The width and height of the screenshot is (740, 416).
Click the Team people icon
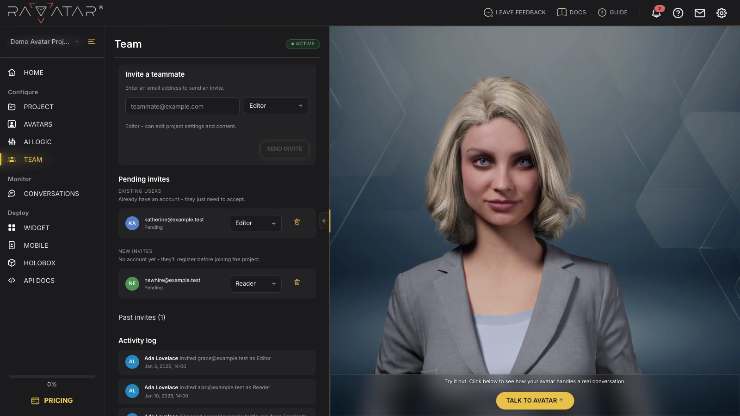(12, 159)
